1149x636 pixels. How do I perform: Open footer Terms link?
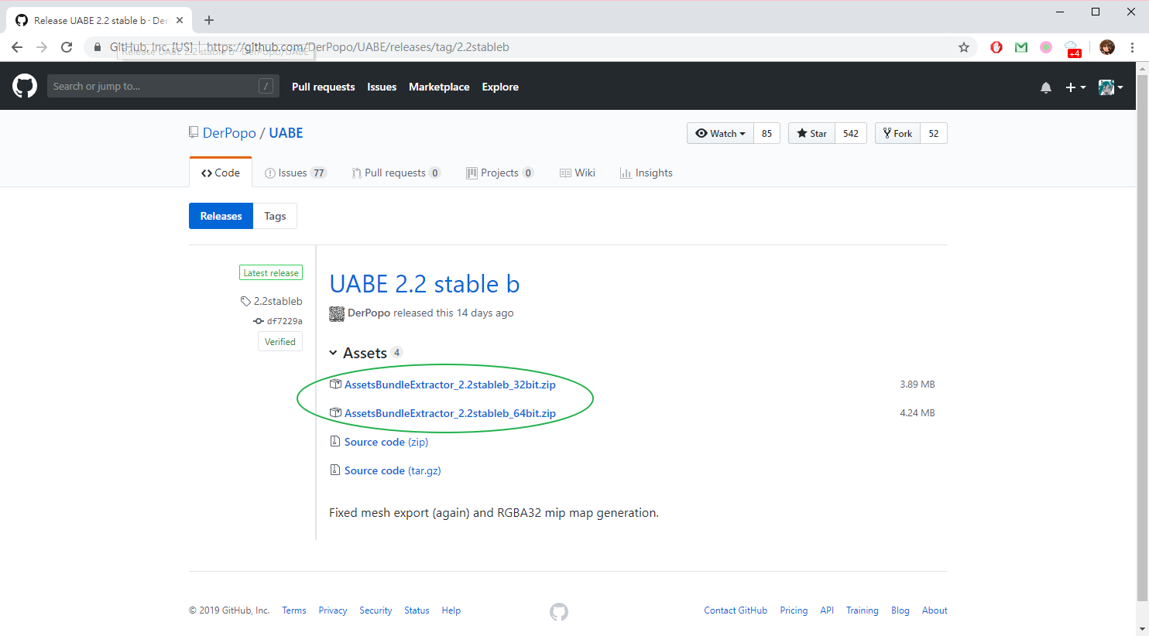click(x=294, y=610)
